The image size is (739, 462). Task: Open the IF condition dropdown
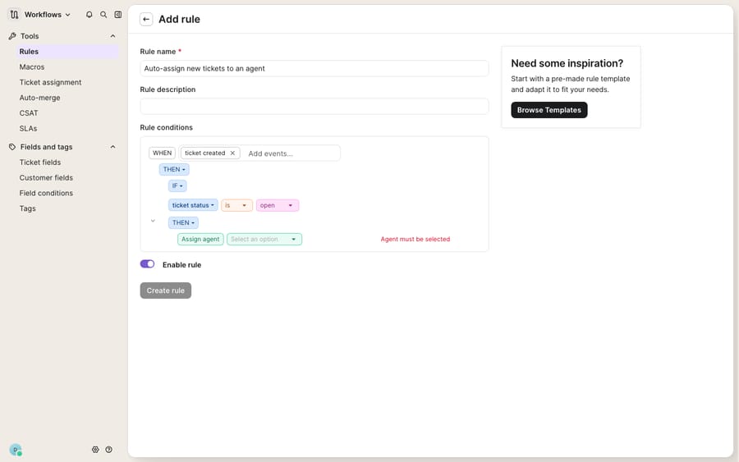click(x=177, y=186)
